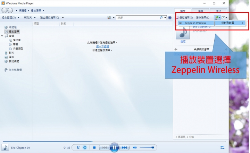Expand the arrow next to 建立播放清單(C)
The image size is (250, 153).
pyautogui.click(x=63, y=18)
